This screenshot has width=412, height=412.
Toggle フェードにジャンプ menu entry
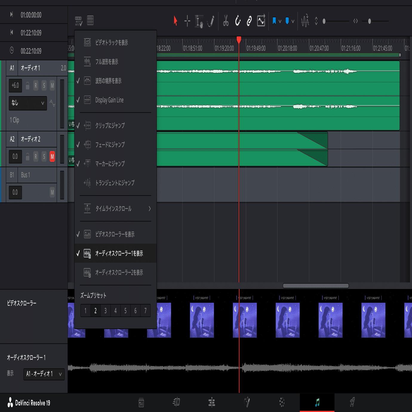116,144
